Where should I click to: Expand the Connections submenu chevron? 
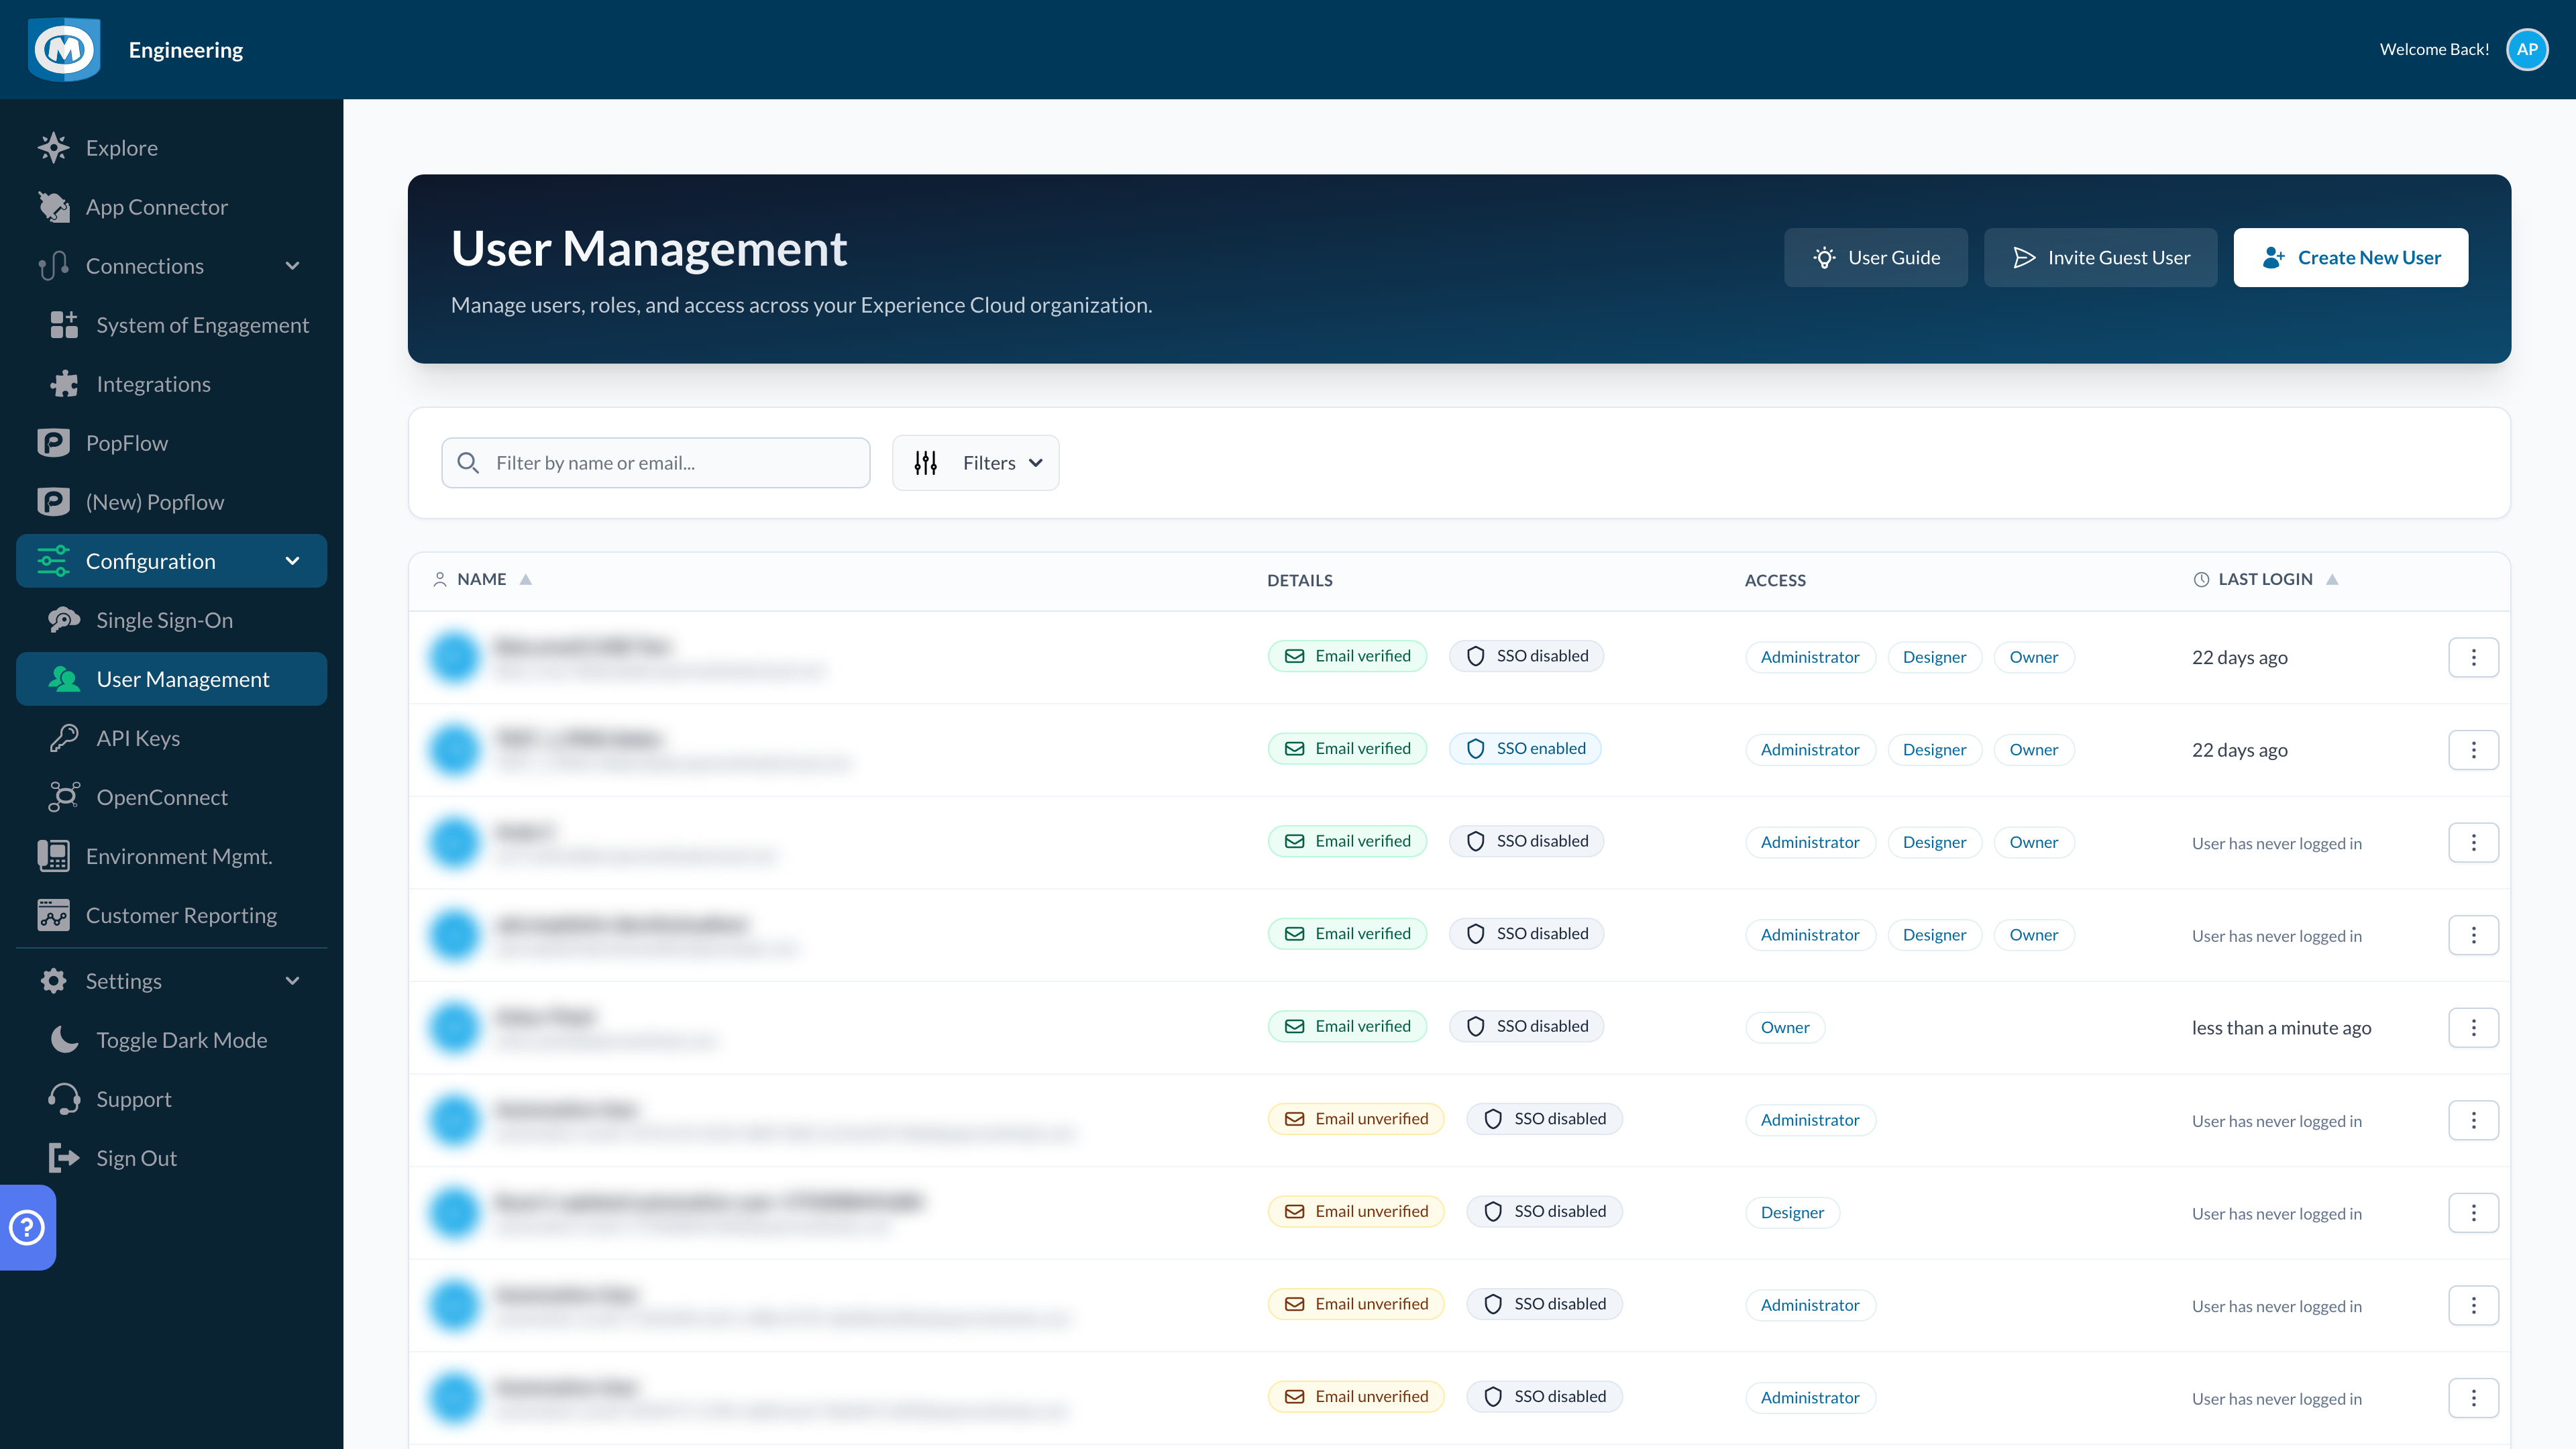(292, 266)
